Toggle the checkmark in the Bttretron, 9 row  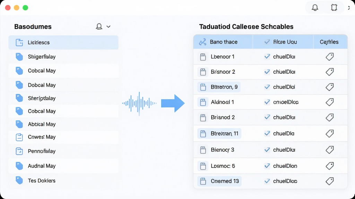[x=267, y=87]
